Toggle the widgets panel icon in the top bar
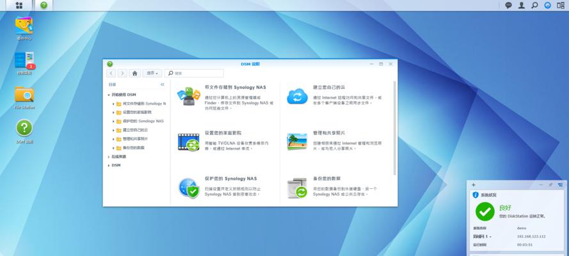Screen dimensions: 569x256 tap(561, 5)
